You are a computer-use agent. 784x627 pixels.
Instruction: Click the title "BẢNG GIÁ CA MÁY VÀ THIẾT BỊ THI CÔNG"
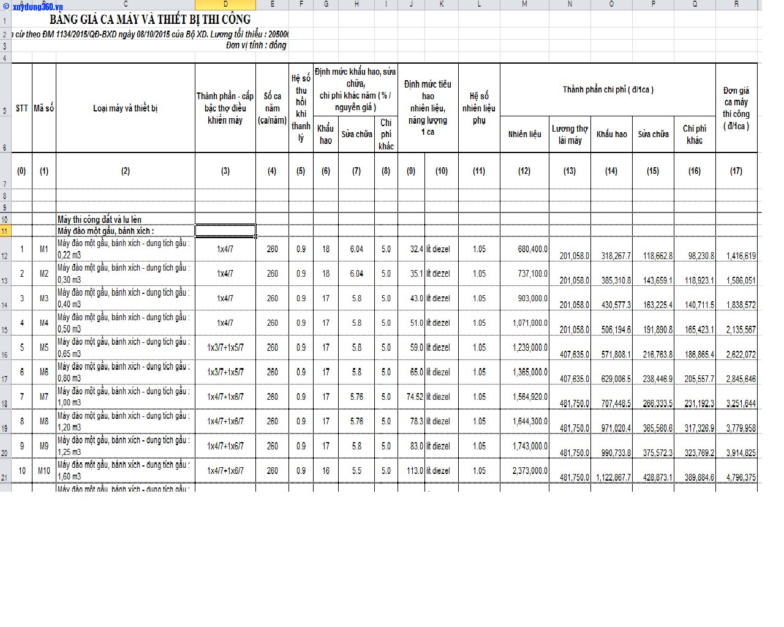point(150,20)
